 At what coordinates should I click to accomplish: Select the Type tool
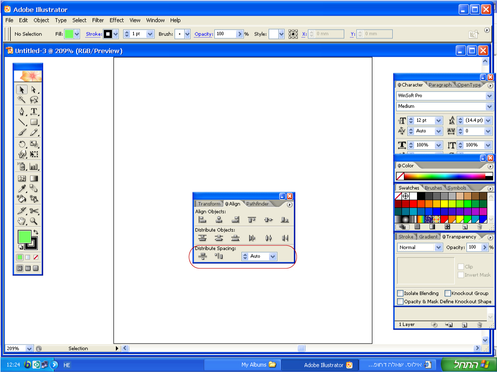pos(34,111)
